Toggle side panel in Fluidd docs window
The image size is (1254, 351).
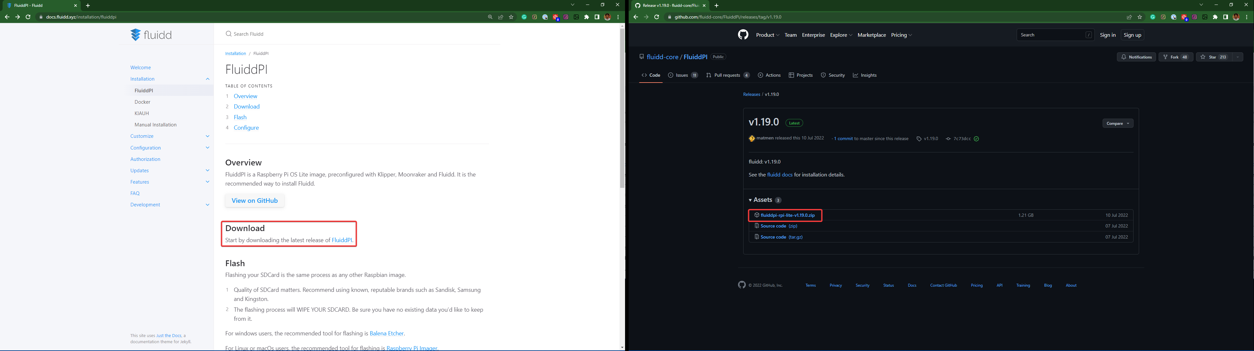click(x=597, y=17)
